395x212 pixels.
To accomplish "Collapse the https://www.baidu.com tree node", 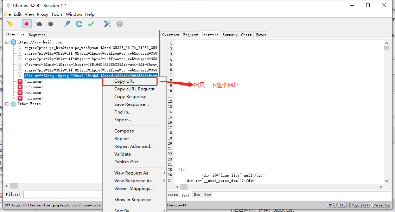I will tap(7, 42).
